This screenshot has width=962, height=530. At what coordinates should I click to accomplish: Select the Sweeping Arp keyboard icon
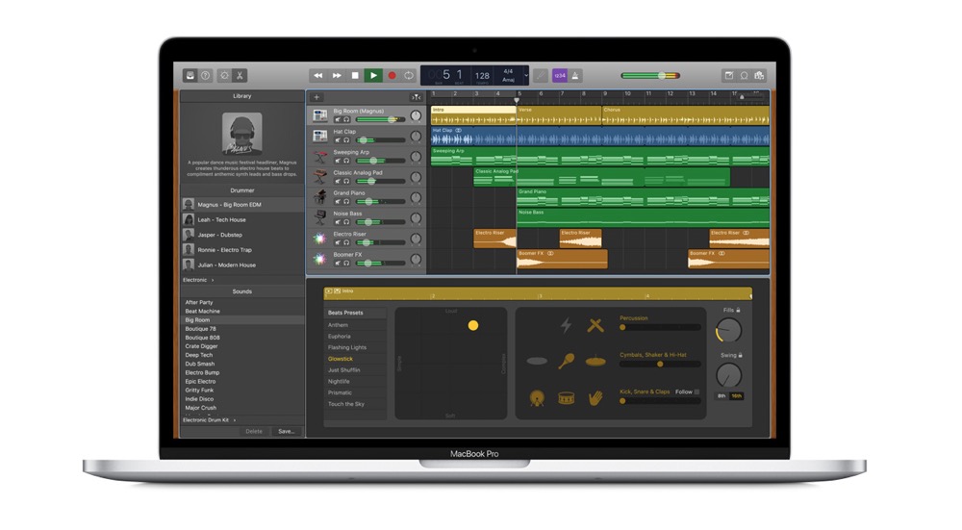(319, 157)
